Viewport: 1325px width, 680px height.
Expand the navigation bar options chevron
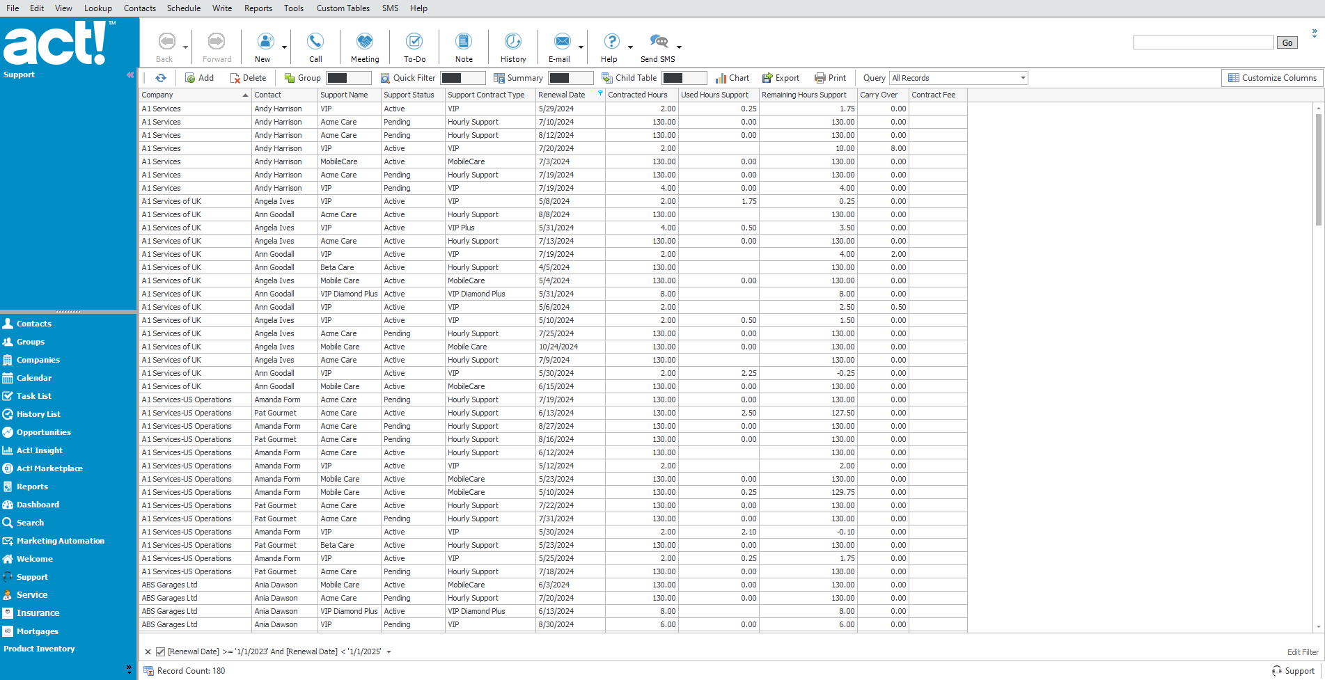coord(129,669)
